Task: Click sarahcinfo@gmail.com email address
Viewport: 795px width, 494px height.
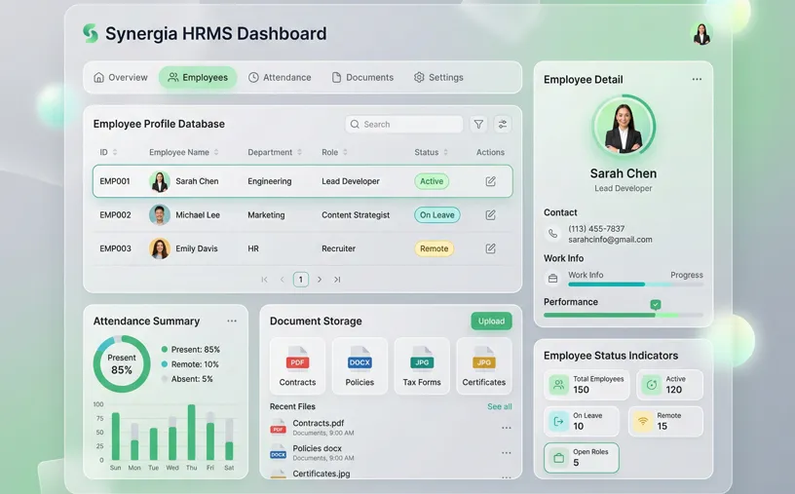Action: 610,240
